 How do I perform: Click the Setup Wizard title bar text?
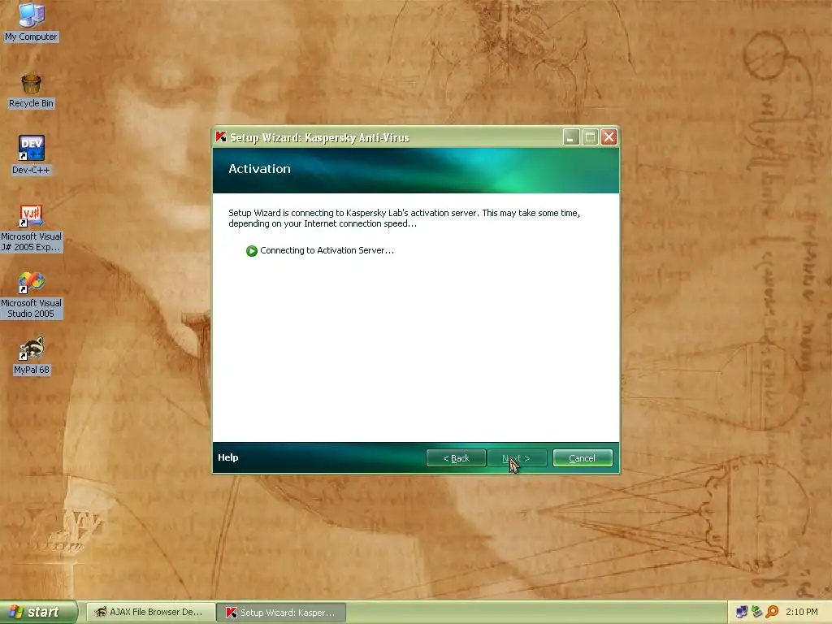pos(319,138)
